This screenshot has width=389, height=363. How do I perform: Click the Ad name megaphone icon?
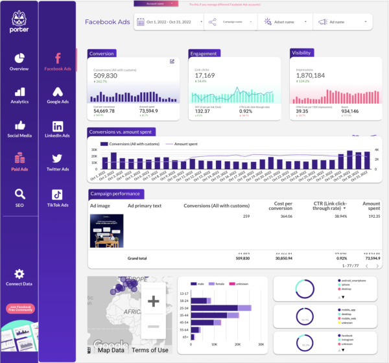coord(323,22)
